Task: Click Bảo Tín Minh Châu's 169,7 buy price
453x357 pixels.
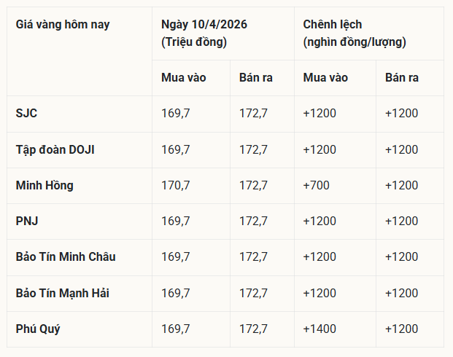Action: coord(176,256)
